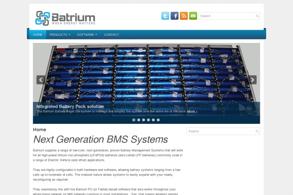Go to previous slide with left arrow
Image resolution: width=293 pixels, height=195 pixels.
click(41, 80)
